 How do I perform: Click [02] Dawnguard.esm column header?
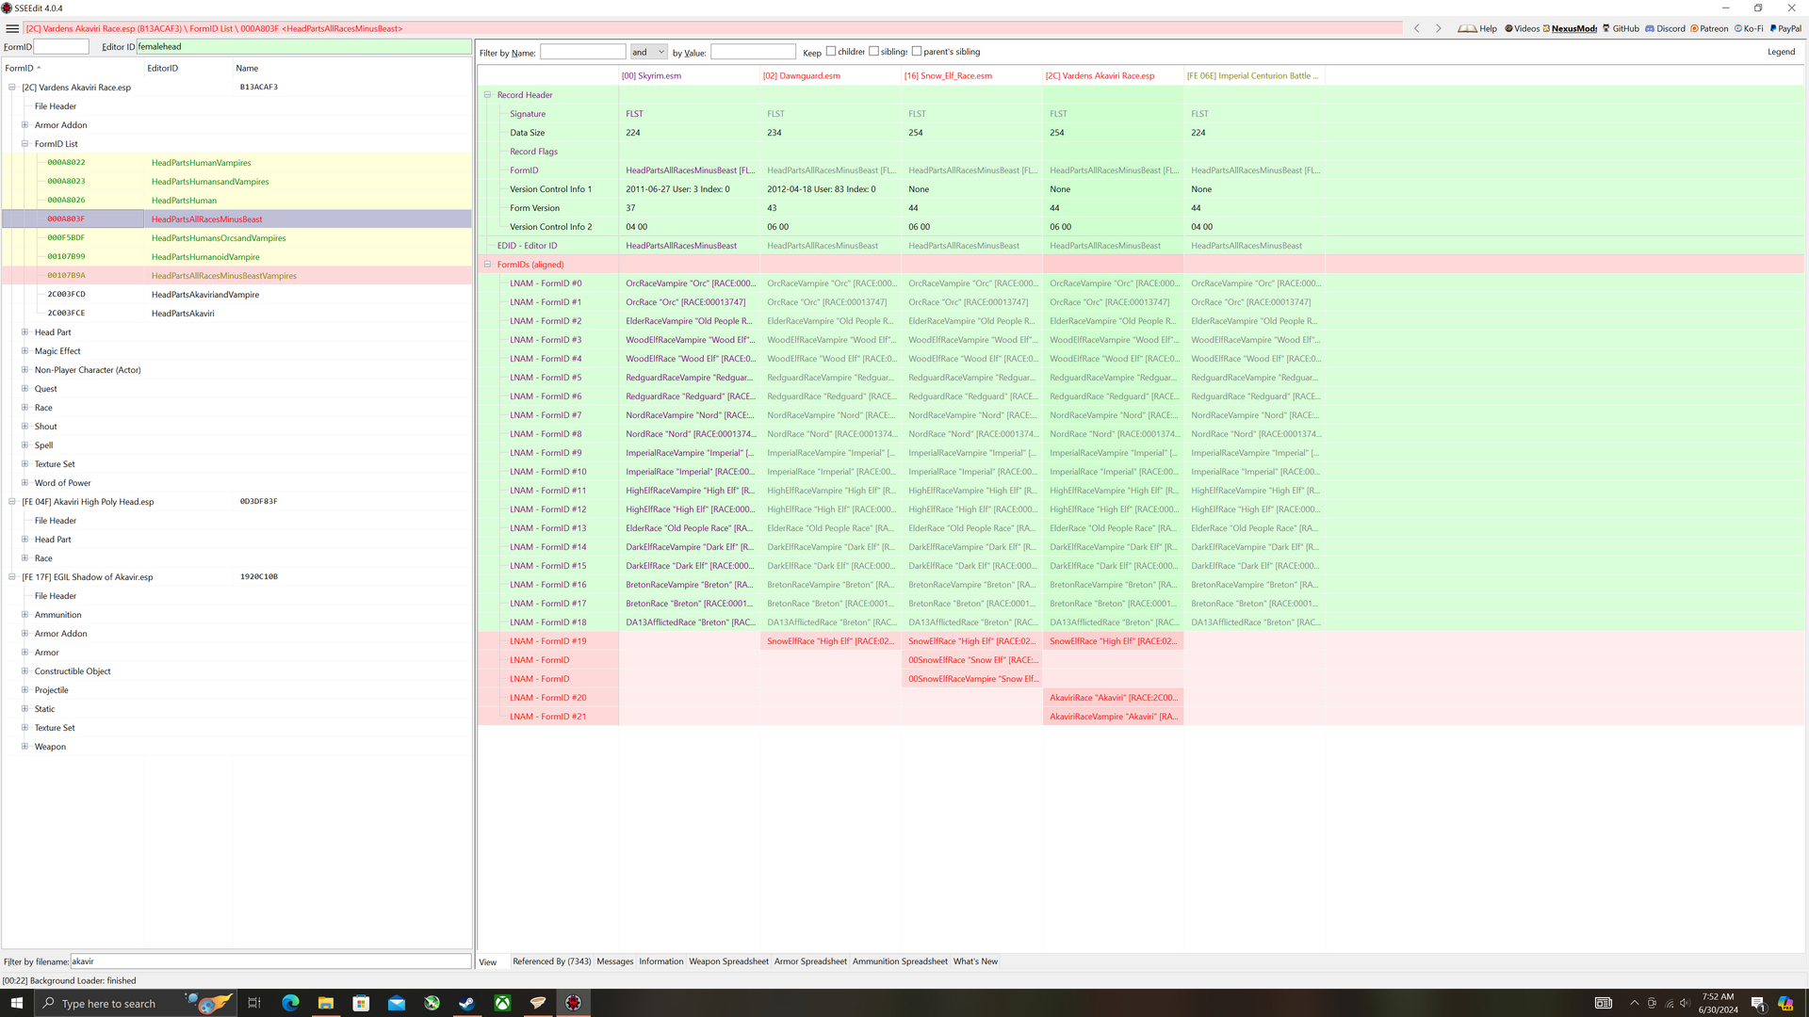click(830, 75)
